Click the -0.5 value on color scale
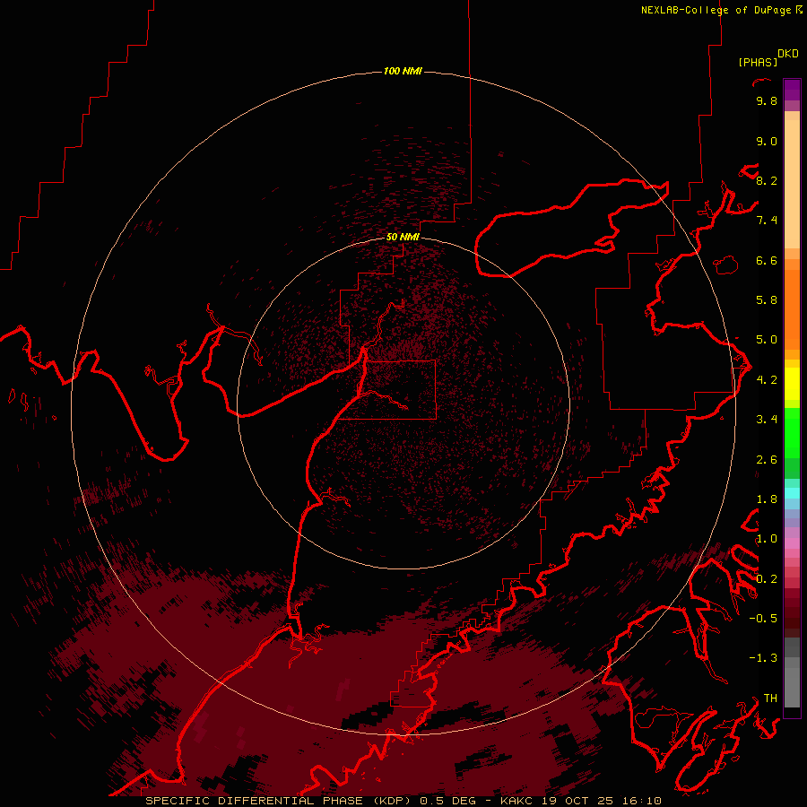The image size is (807, 807). point(763,619)
